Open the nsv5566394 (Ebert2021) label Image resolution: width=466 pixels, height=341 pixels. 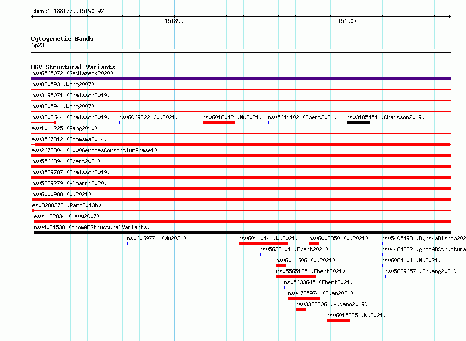pyautogui.click(x=66, y=161)
